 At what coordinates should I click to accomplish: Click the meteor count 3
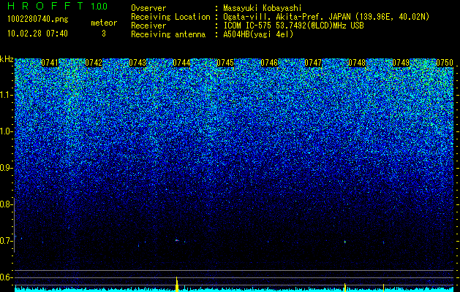pyautogui.click(x=104, y=34)
